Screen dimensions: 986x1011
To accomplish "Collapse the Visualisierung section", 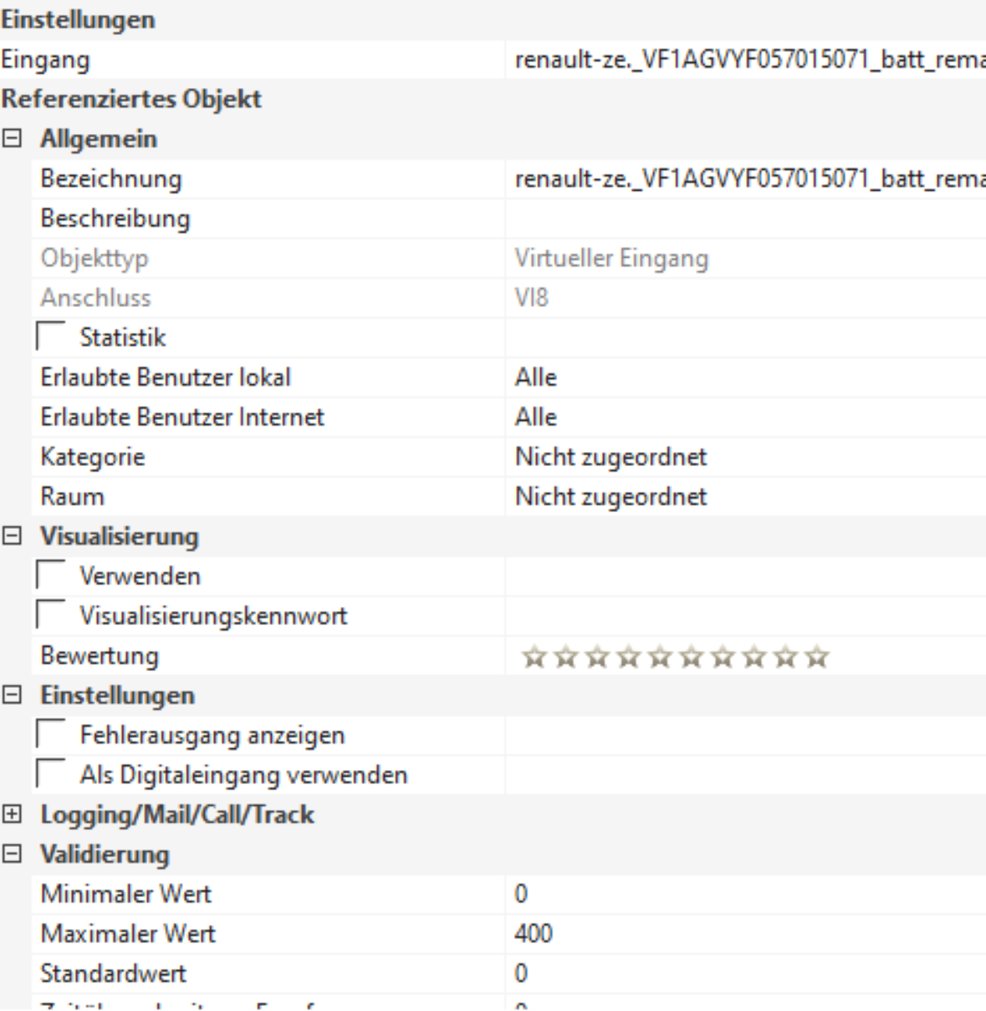I will pos(13,536).
